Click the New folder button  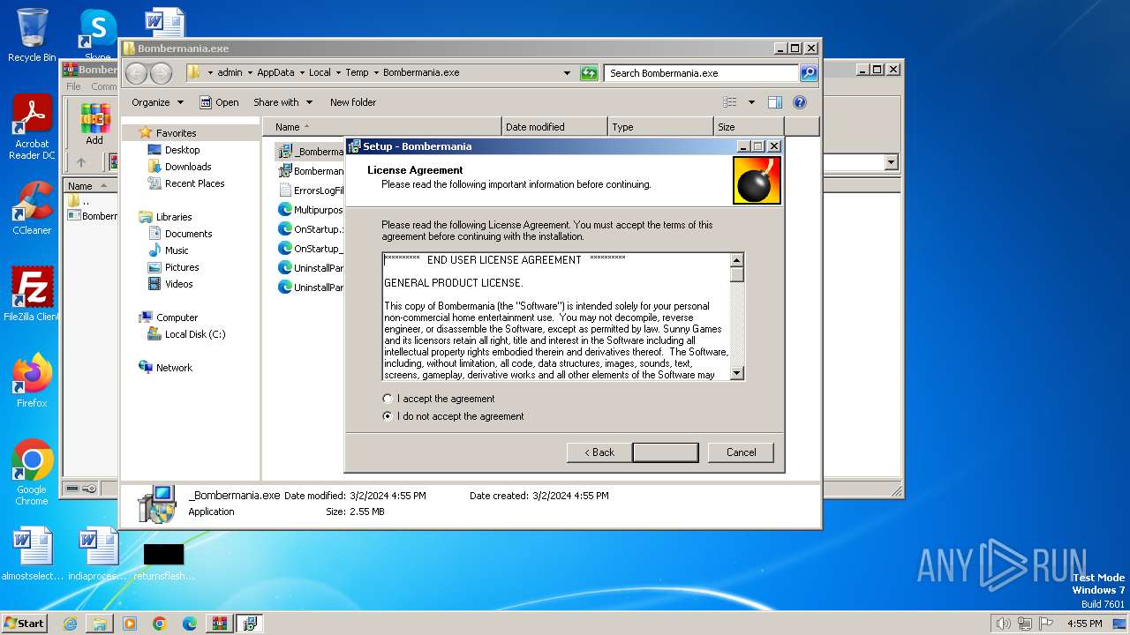(x=353, y=102)
